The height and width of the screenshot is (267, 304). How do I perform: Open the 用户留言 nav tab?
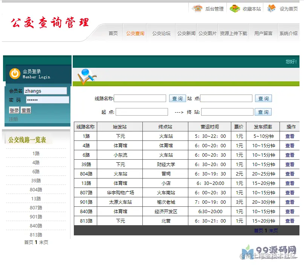coord(263,33)
